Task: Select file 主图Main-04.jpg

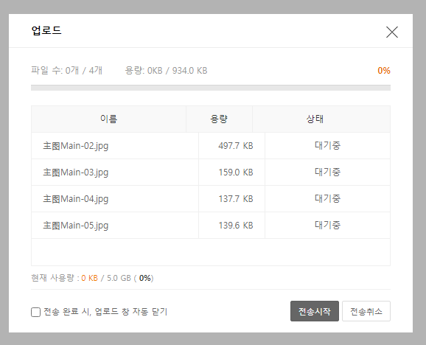Action: (75, 199)
